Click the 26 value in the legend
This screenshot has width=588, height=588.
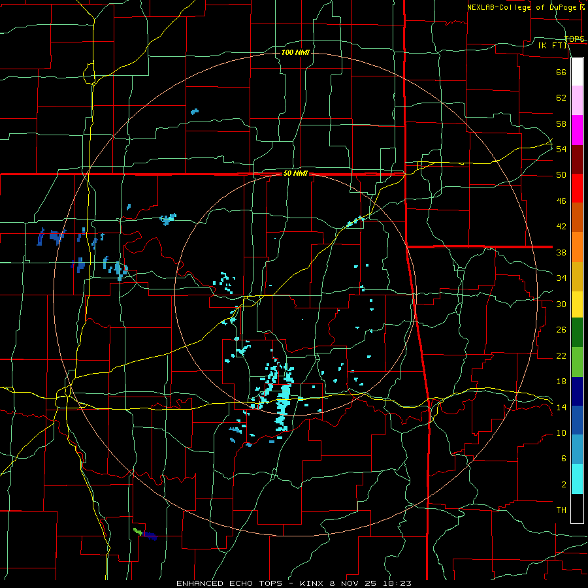click(x=561, y=330)
